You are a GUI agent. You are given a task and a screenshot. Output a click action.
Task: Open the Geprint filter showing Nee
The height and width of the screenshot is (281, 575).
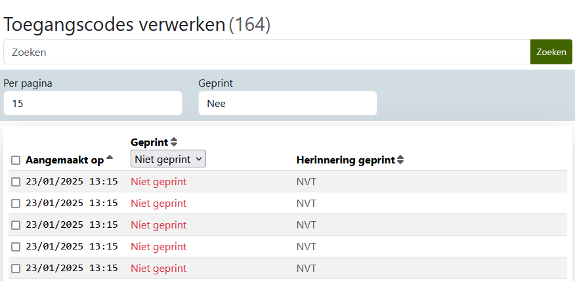(x=287, y=103)
